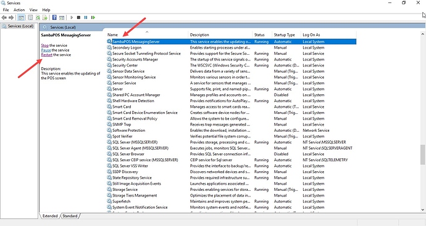426x226 pixels.
Task: Open the View menu
Action: coord(33,10)
